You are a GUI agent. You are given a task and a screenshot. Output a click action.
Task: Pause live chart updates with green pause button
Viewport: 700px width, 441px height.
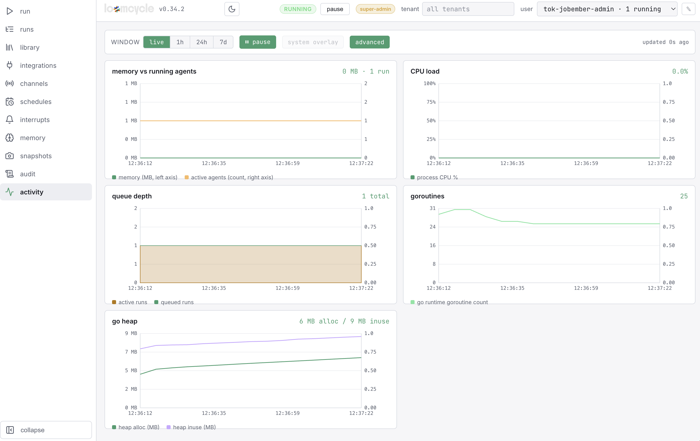tap(258, 42)
